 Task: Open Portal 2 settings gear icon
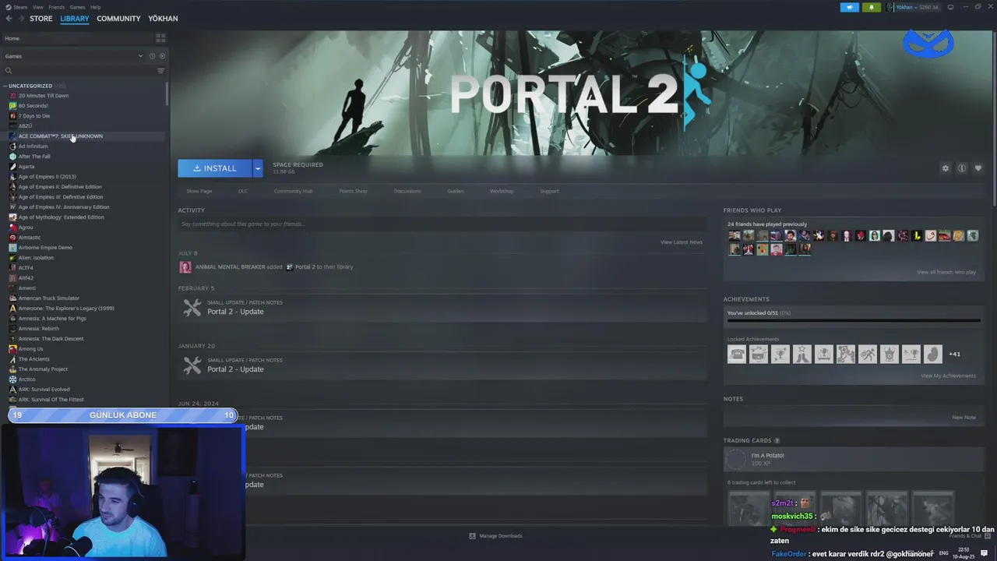click(946, 168)
